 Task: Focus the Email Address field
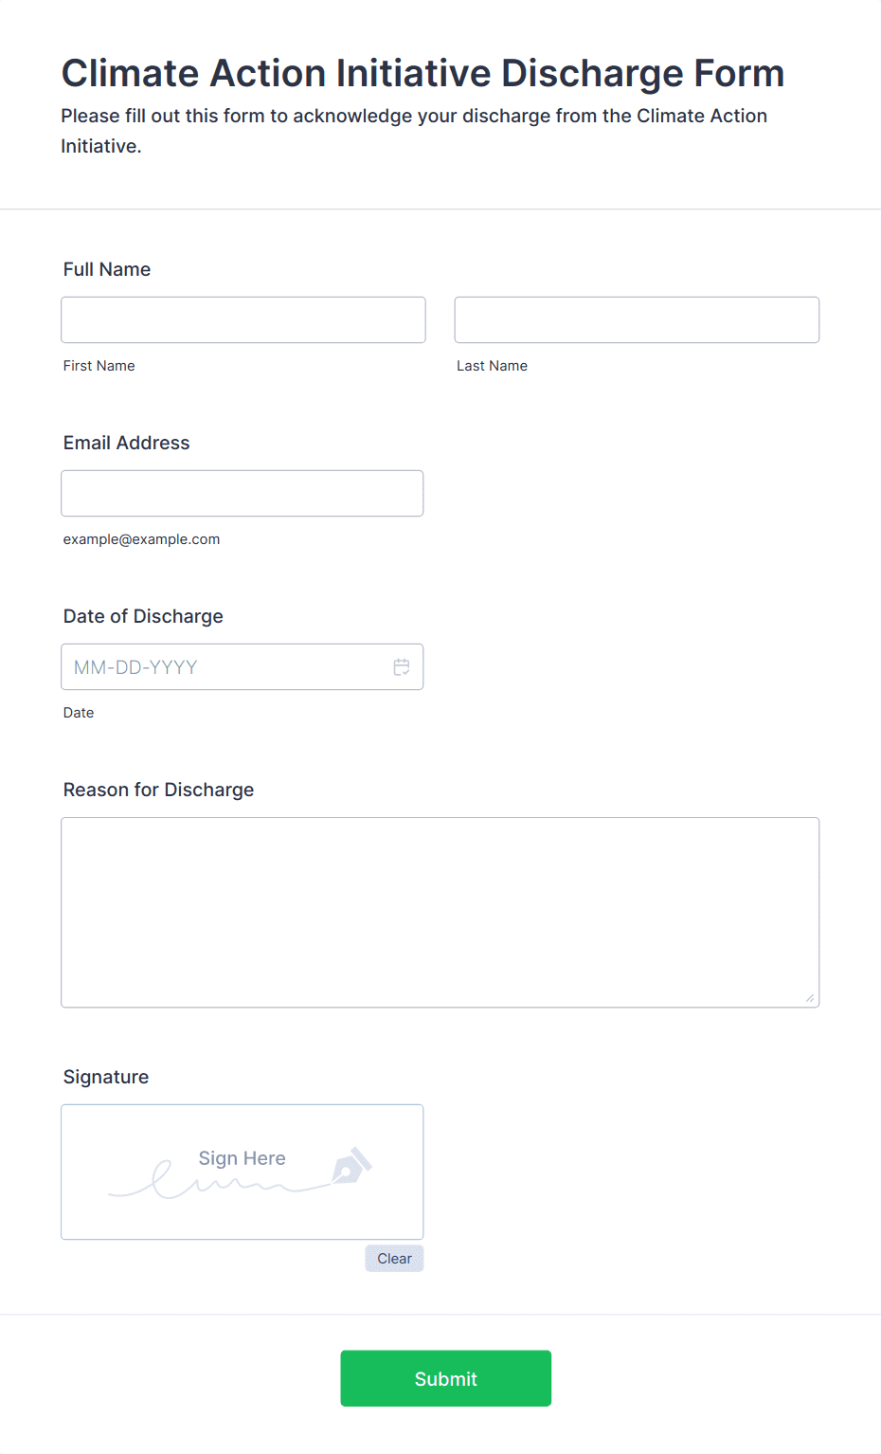pyautogui.click(x=243, y=493)
